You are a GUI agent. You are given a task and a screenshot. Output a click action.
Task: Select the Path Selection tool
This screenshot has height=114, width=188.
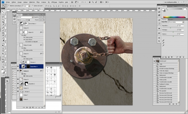pyautogui.click(x=3, y=54)
